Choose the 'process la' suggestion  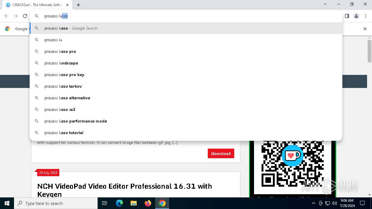[186, 40]
